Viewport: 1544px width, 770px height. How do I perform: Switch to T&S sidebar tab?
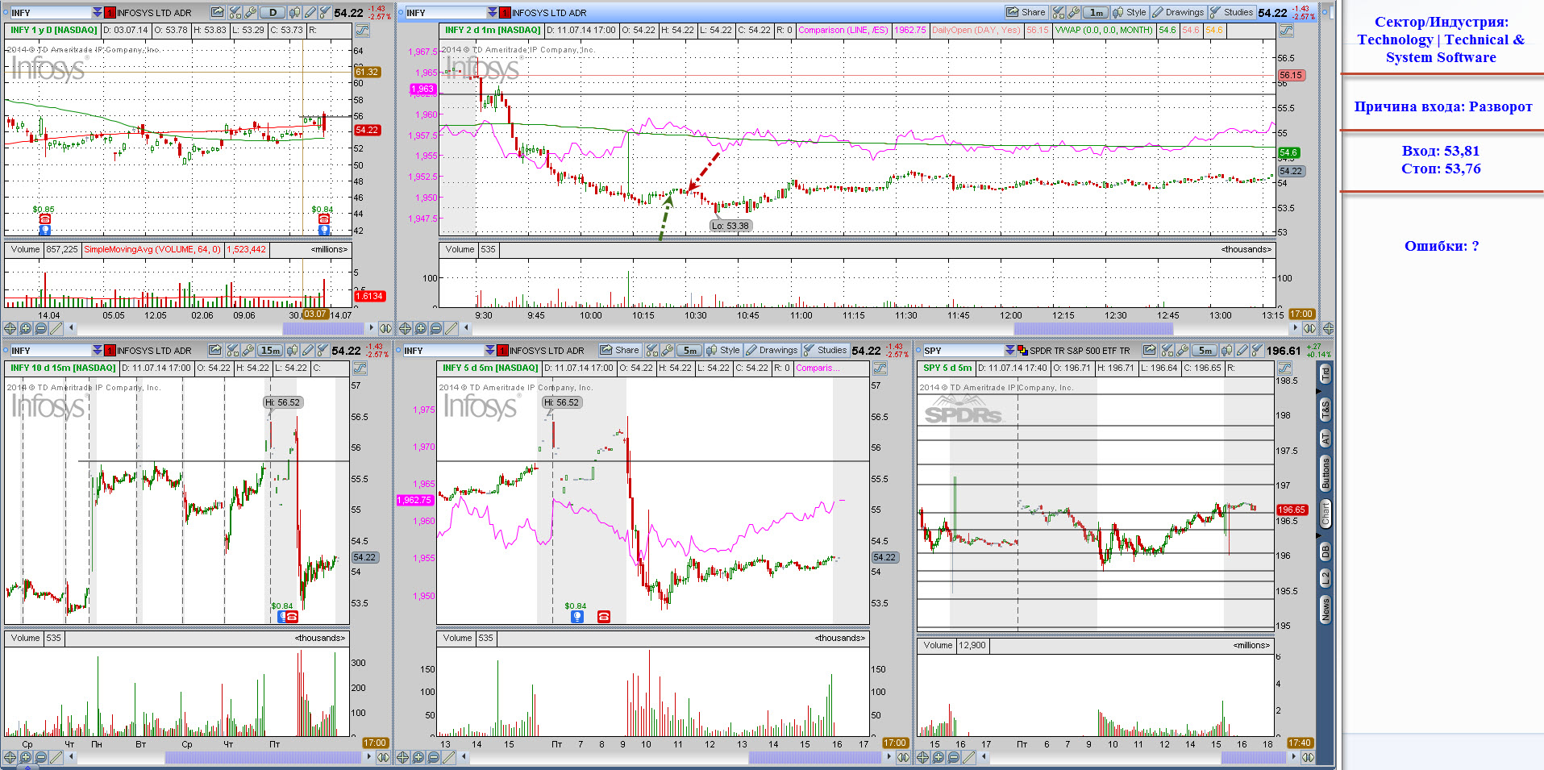click(x=1325, y=410)
